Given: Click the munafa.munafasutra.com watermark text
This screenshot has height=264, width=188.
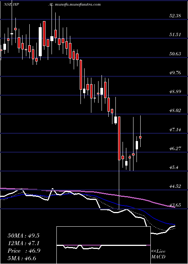Looking at the screenshot, I should point(77,5).
